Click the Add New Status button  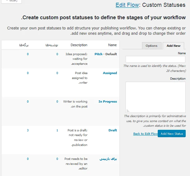coord(172,134)
